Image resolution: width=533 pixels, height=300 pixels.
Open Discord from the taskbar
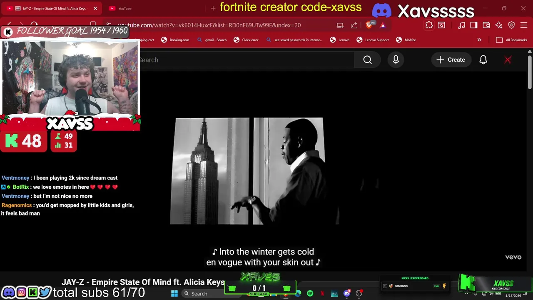346,294
